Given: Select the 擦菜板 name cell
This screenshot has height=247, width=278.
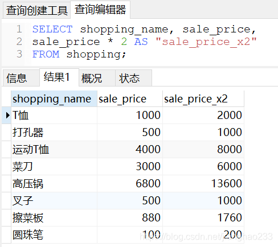Looking at the screenshot, I should coord(54,217).
